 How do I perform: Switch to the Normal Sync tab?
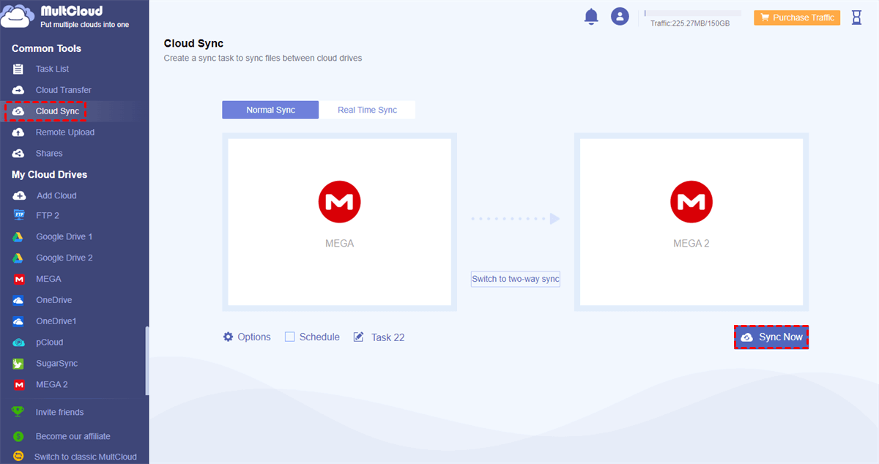(270, 110)
